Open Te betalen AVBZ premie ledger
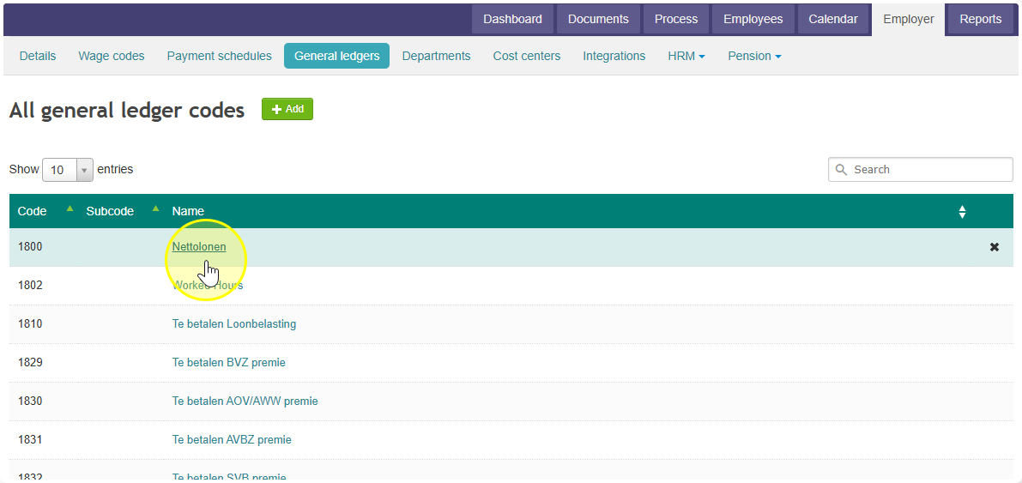Viewport: 1022px width, 483px height. pyautogui.click(x=232, y=440)
